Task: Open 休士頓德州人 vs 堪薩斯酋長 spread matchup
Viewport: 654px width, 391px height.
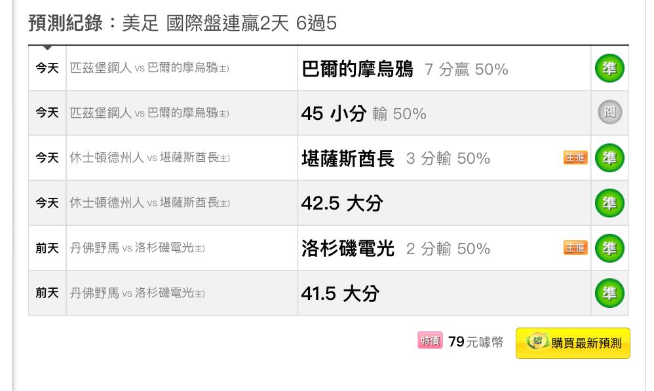Action: pos(149,158)
